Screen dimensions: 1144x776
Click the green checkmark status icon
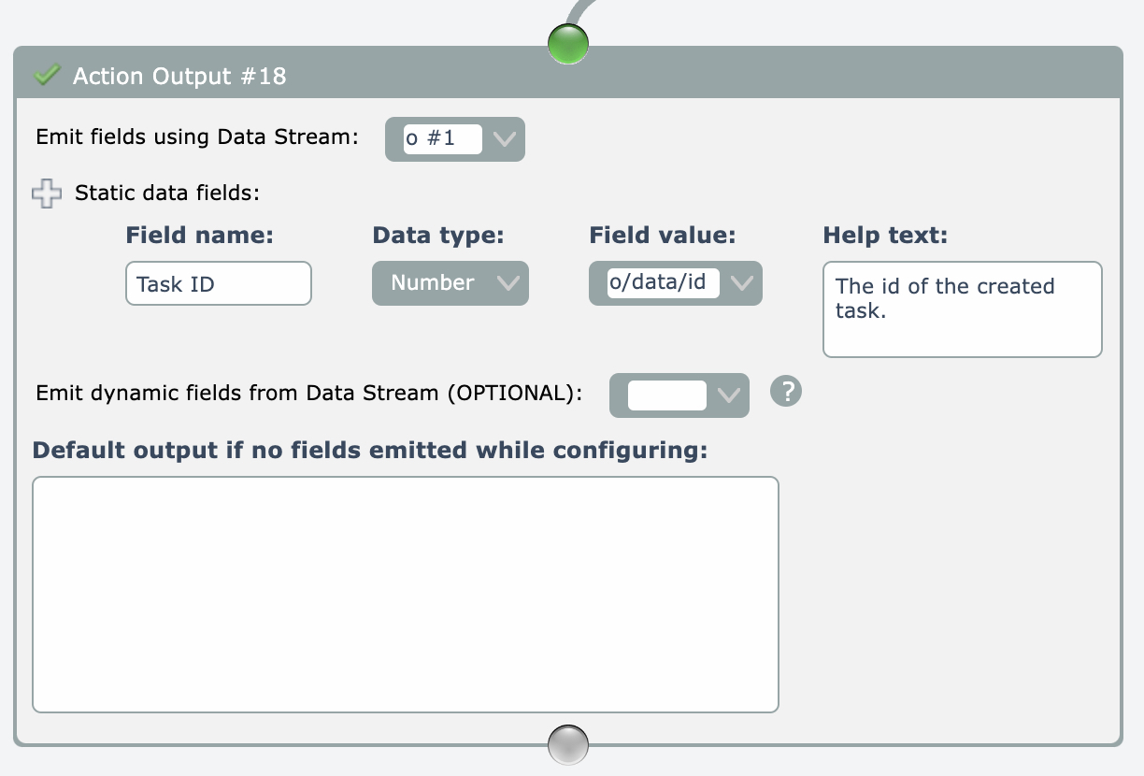click(46, 75)
